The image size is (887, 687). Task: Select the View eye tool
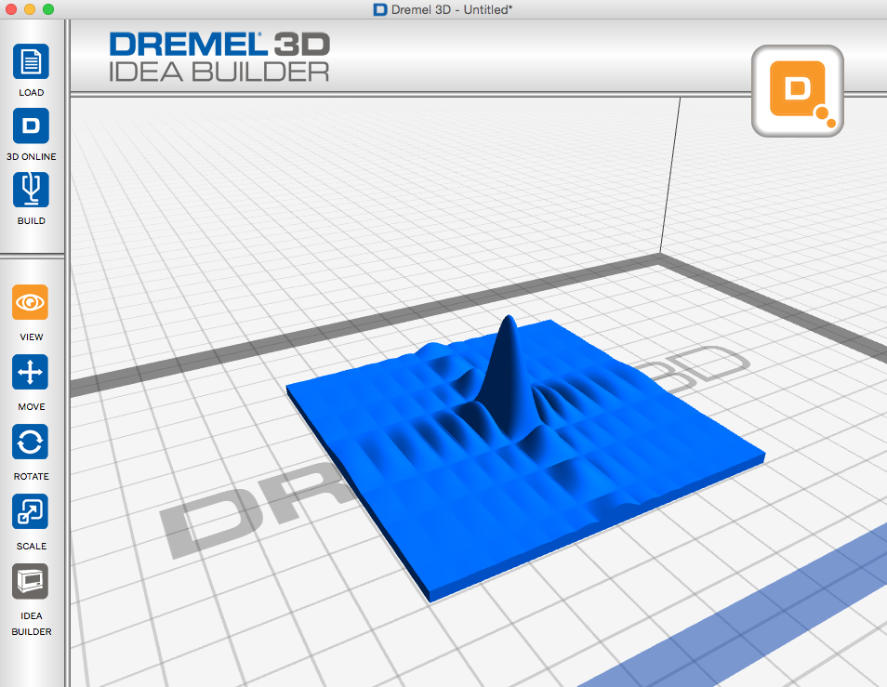click(30, 302)
